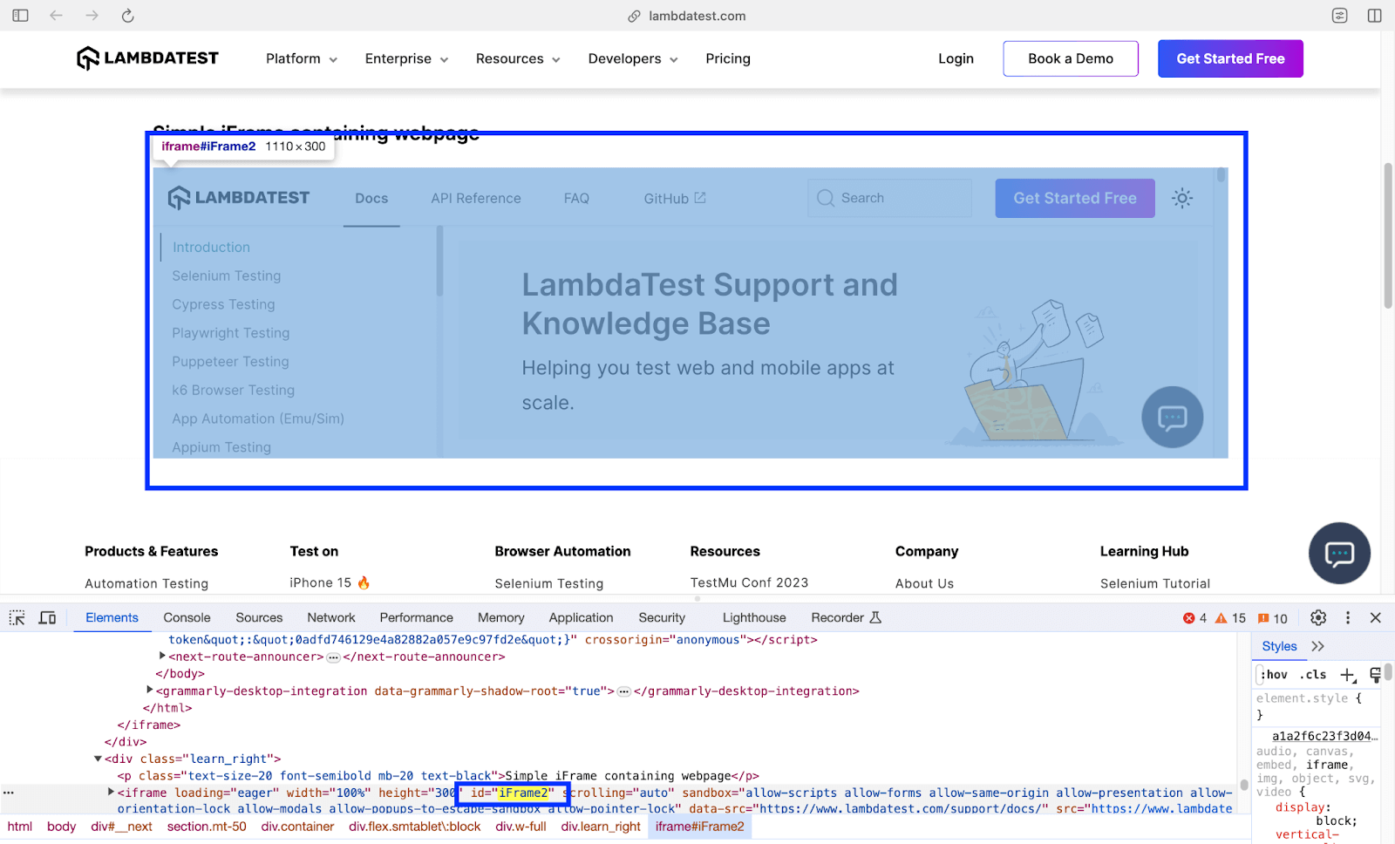The width and height of the screenshot is (1395, 844).
Task: Click the reload page icon
Action: pyautogui.click(x=127, y=16)
